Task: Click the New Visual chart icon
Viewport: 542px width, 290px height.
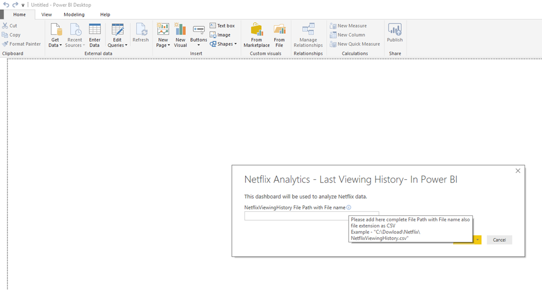Action: (180, 30)
